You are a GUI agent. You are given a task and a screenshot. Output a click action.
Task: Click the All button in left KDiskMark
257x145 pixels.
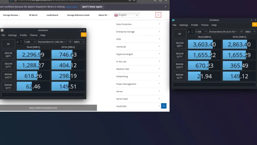[8, 44]
